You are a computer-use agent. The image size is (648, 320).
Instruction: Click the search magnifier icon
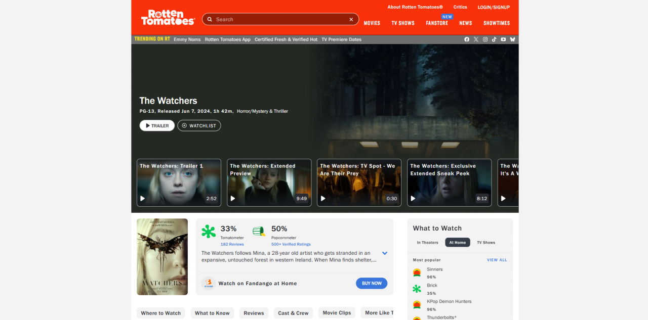coord(210,19)
